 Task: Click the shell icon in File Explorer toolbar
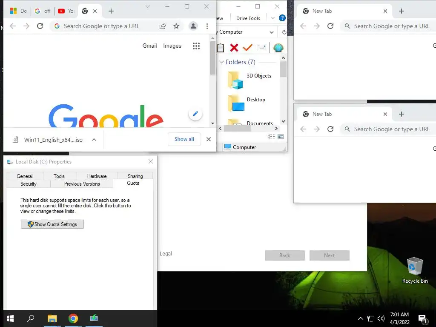(278, 48)
